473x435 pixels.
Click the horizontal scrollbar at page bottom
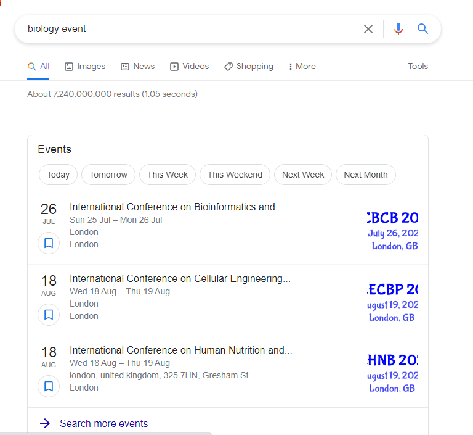click(105, 434)
